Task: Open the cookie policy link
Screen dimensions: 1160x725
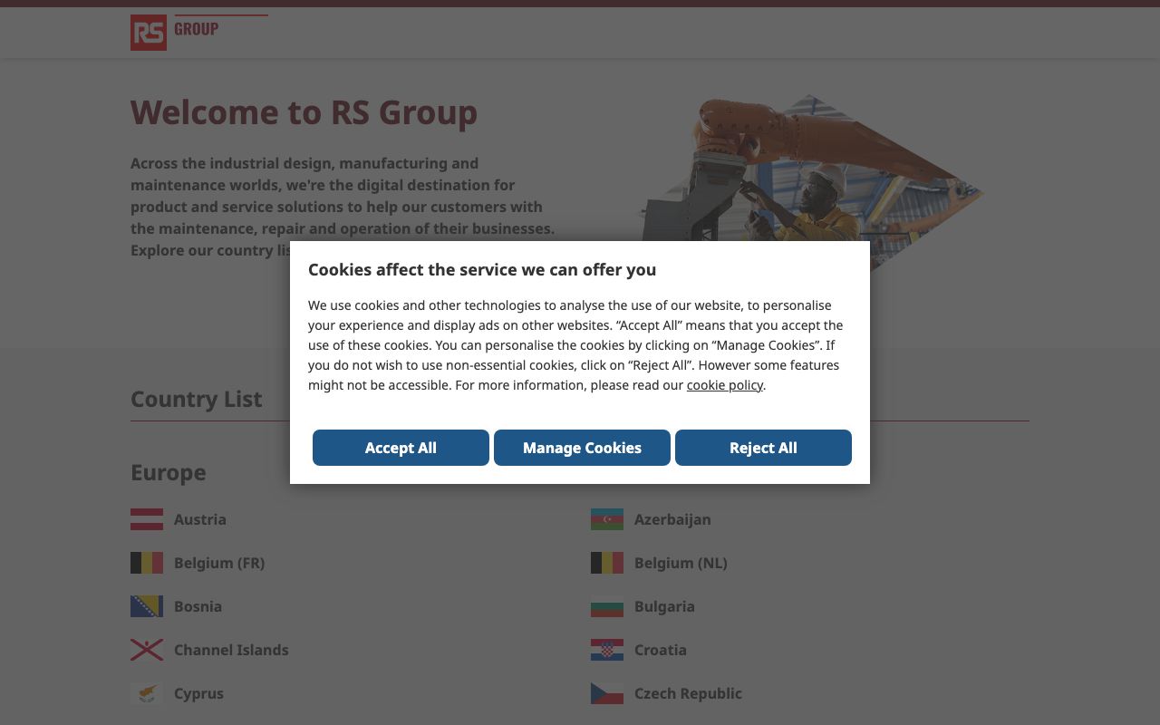Action: pyautogui.click(x=725, y=385)
